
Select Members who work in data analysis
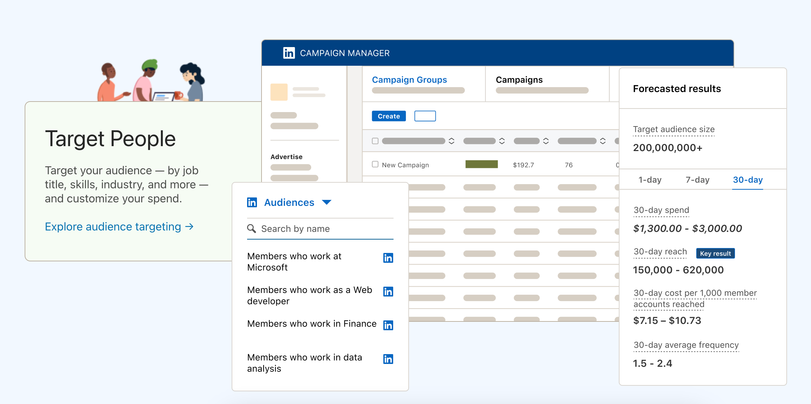tap(304, 363)
